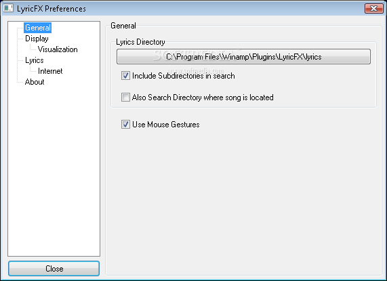Select Visualization under Display
Screen dimensions: 387x281
58,49
